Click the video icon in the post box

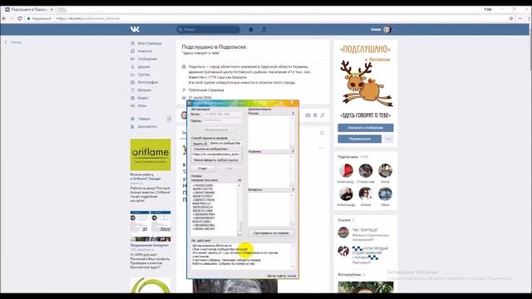click(x=315, y=115)
